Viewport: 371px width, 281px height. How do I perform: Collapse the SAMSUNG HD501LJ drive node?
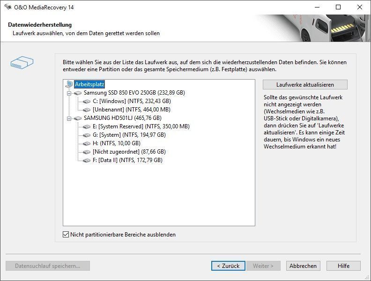click(x=69, y=118)
